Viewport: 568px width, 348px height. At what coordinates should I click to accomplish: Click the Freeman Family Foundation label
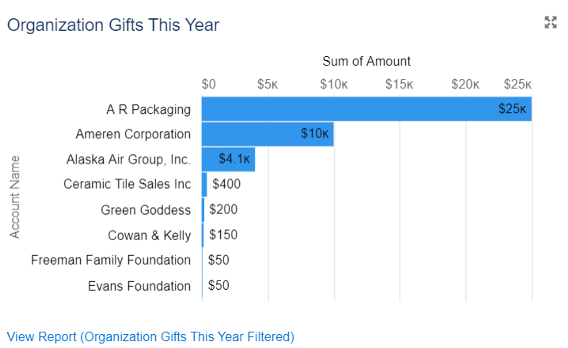tap(111, 260)
